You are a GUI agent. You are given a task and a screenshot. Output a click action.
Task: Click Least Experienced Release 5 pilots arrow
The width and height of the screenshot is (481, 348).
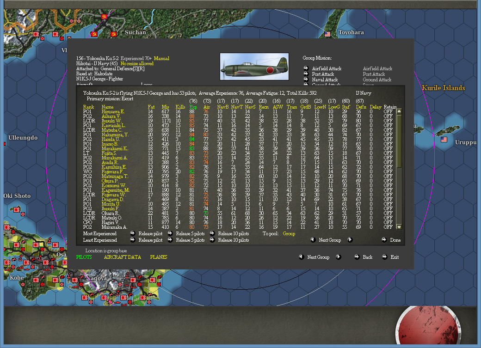[x=170, y=240]
